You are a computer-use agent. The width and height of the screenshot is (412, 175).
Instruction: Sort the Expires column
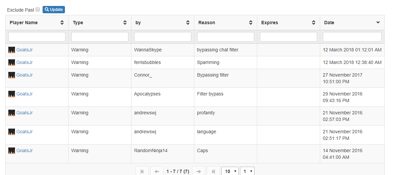(x=313, y=23)
